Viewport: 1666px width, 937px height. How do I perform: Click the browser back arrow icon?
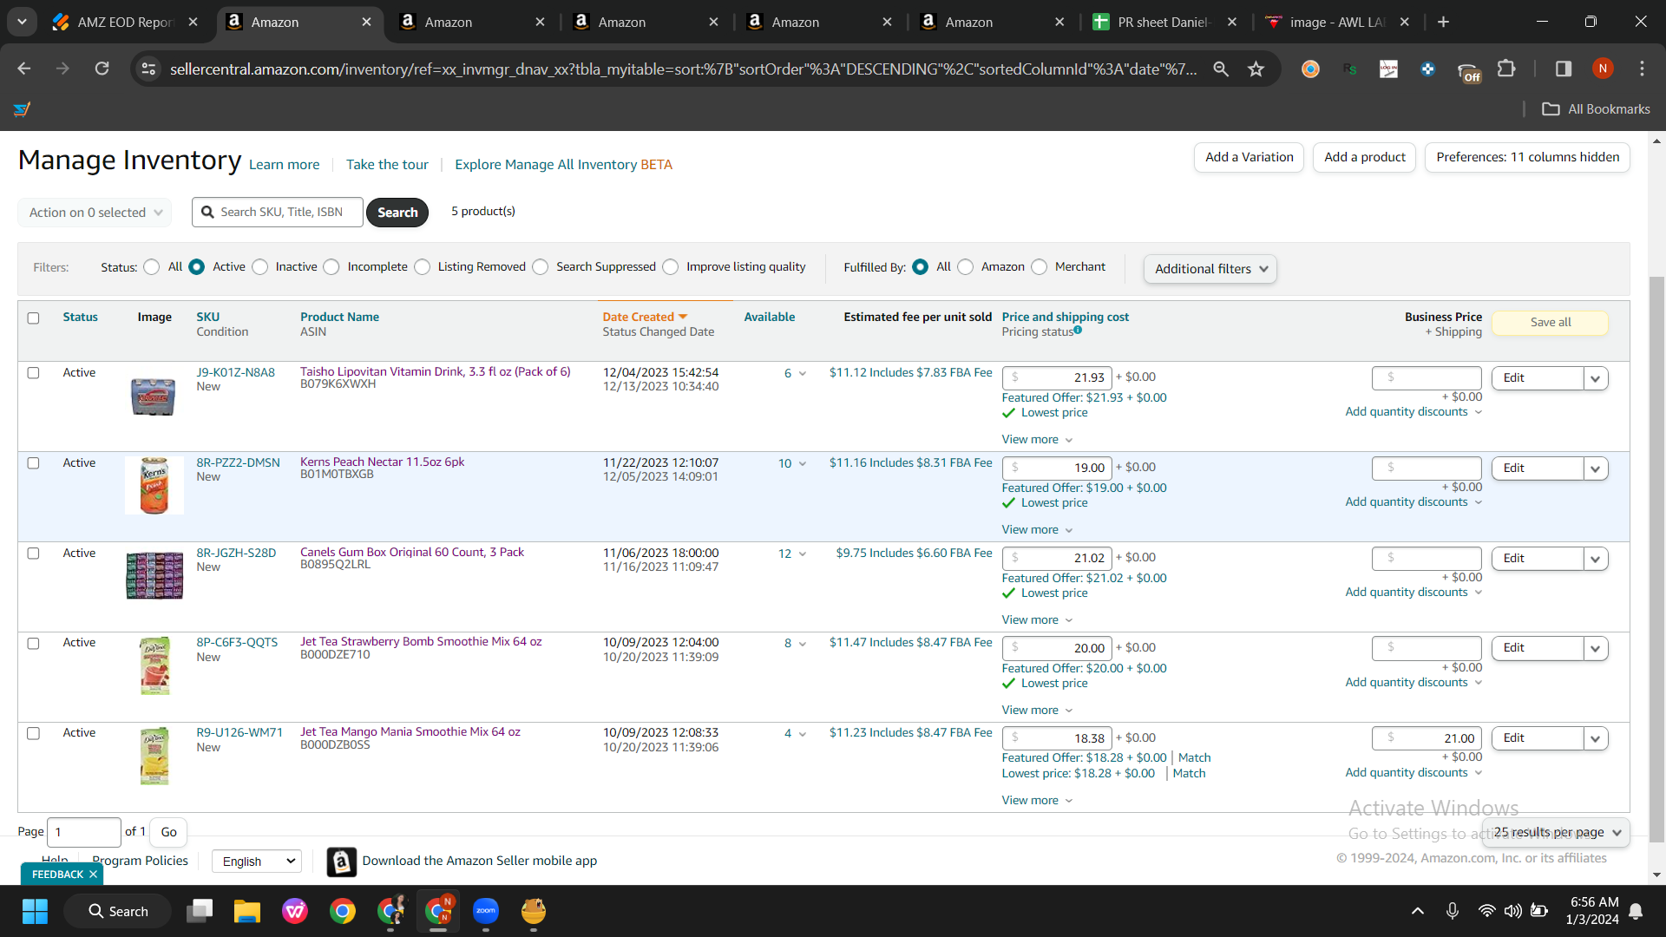(23, 69)
